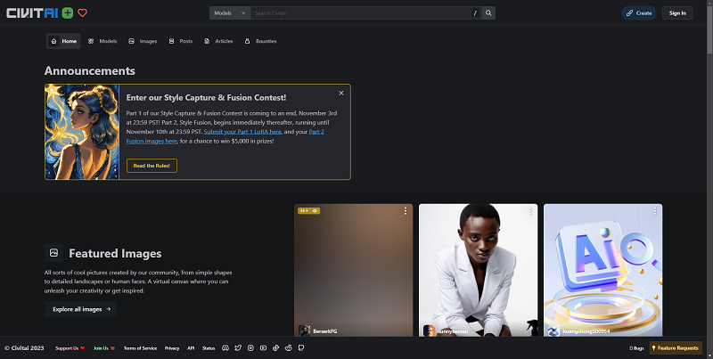This screenshot has width=713, height=359.
Task: Click the green plus icon beside logo
Action: 68,12
